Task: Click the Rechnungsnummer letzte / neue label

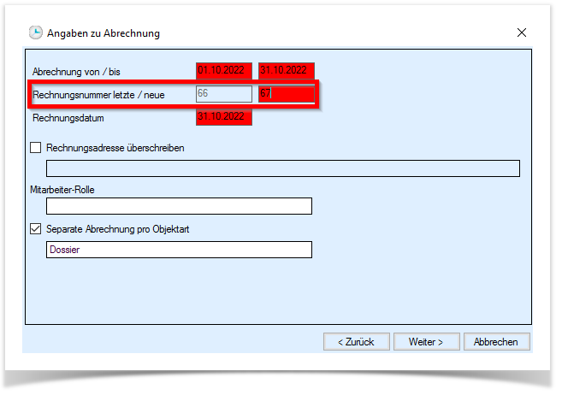Action: [x=98, y=95]
